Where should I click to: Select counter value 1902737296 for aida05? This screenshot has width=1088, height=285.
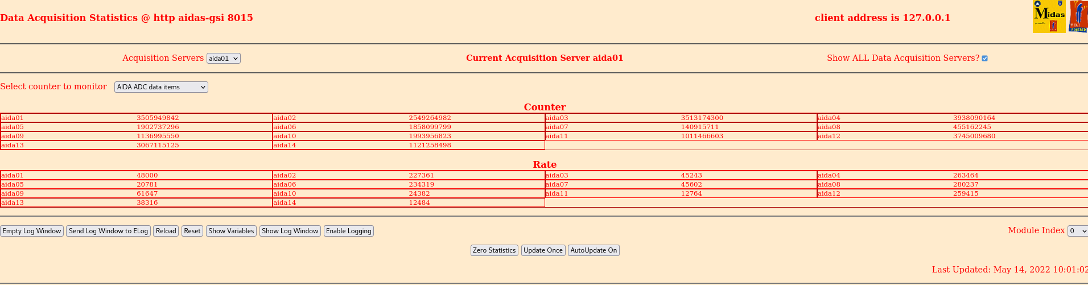pos(158,127)
